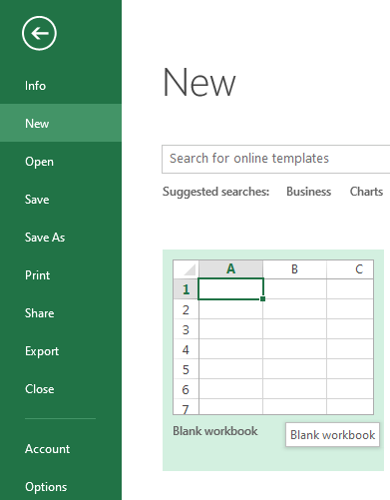Pick the Charts suggested search
The image size is (390, 500).
366,192
